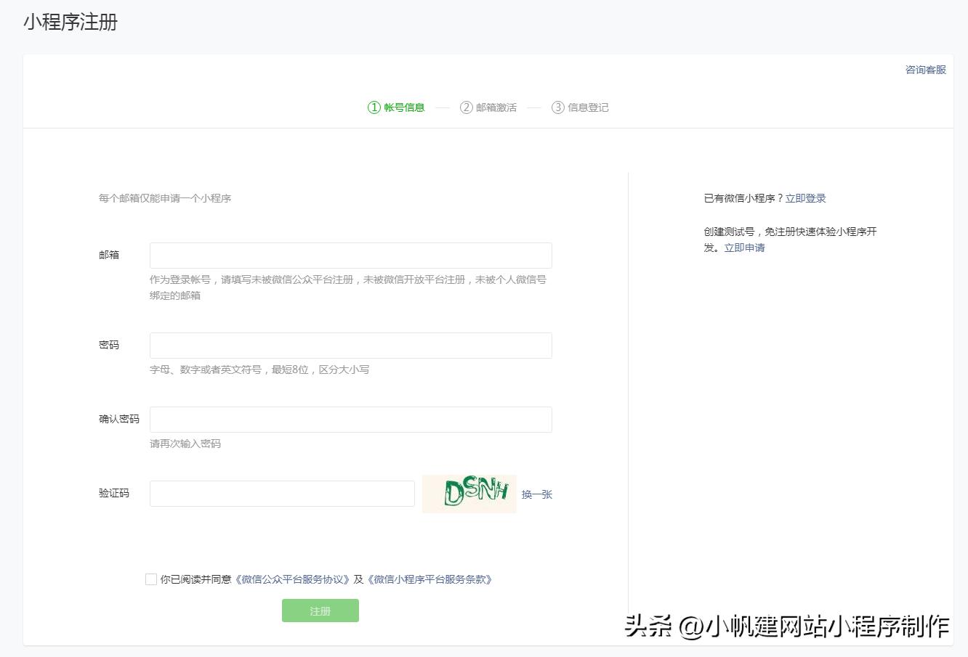This screenshot has width=968, height=657.
Task: Click the 换一张 link to refresh captcha
Action: point(536,494)
